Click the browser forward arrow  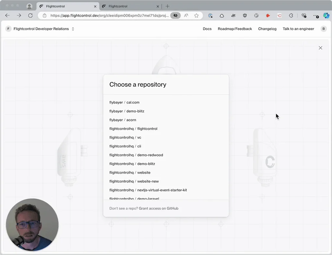19,16
